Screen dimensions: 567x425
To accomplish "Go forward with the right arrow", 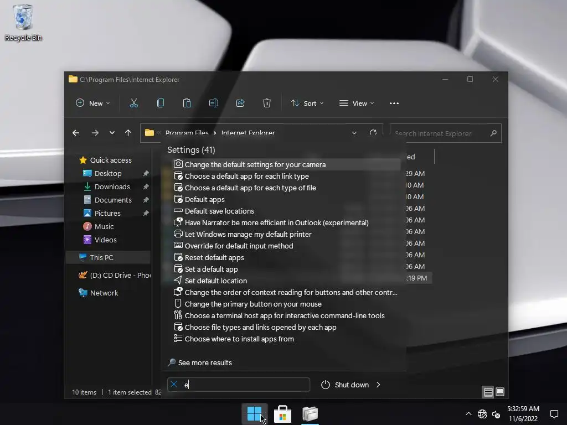I will [x=95, y=133].
